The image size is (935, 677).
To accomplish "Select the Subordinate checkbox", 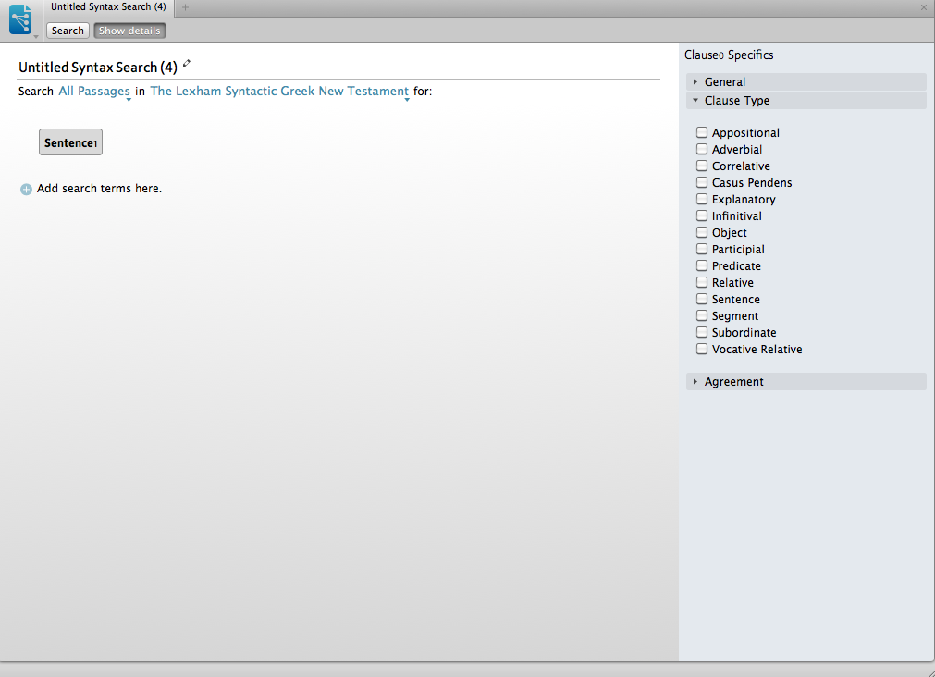I will [x=702, y=332].
